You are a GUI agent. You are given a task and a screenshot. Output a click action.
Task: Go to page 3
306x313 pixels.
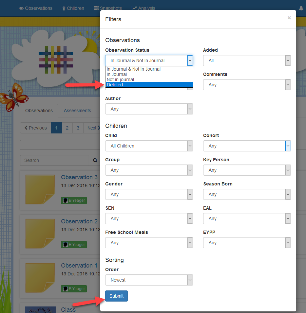click(78, 128)
